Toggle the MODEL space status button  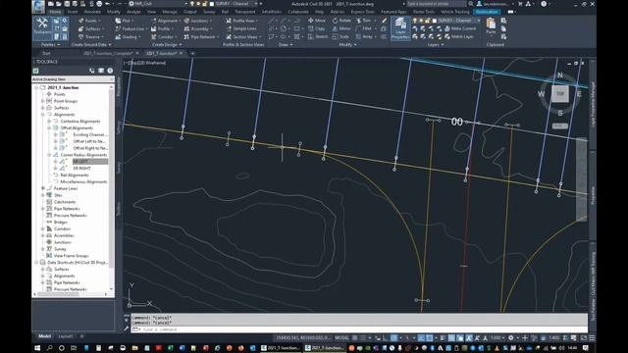point(341,338)
